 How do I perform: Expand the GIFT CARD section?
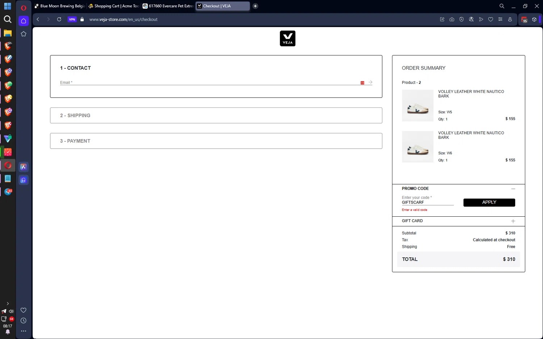tap(513, 221)
